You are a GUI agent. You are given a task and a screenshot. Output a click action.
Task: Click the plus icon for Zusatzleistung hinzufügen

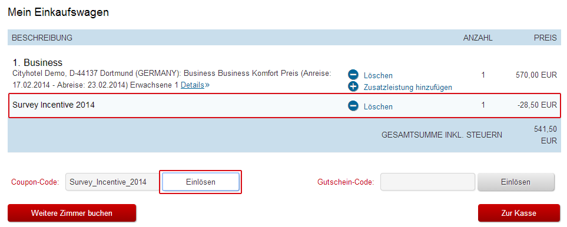[353, 86]
